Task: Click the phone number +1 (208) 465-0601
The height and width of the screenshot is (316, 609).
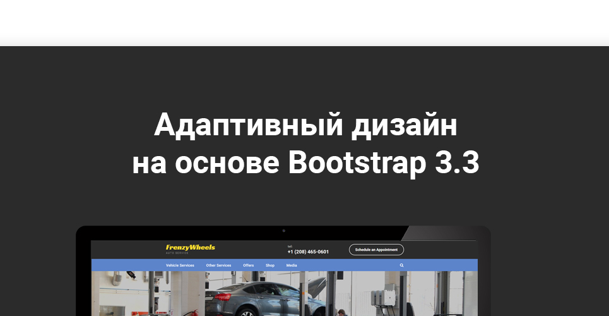Action: click(x=308, y=252)
